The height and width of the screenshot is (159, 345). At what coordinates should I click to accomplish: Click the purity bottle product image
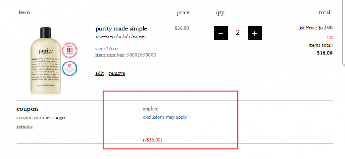pos(46,61)
